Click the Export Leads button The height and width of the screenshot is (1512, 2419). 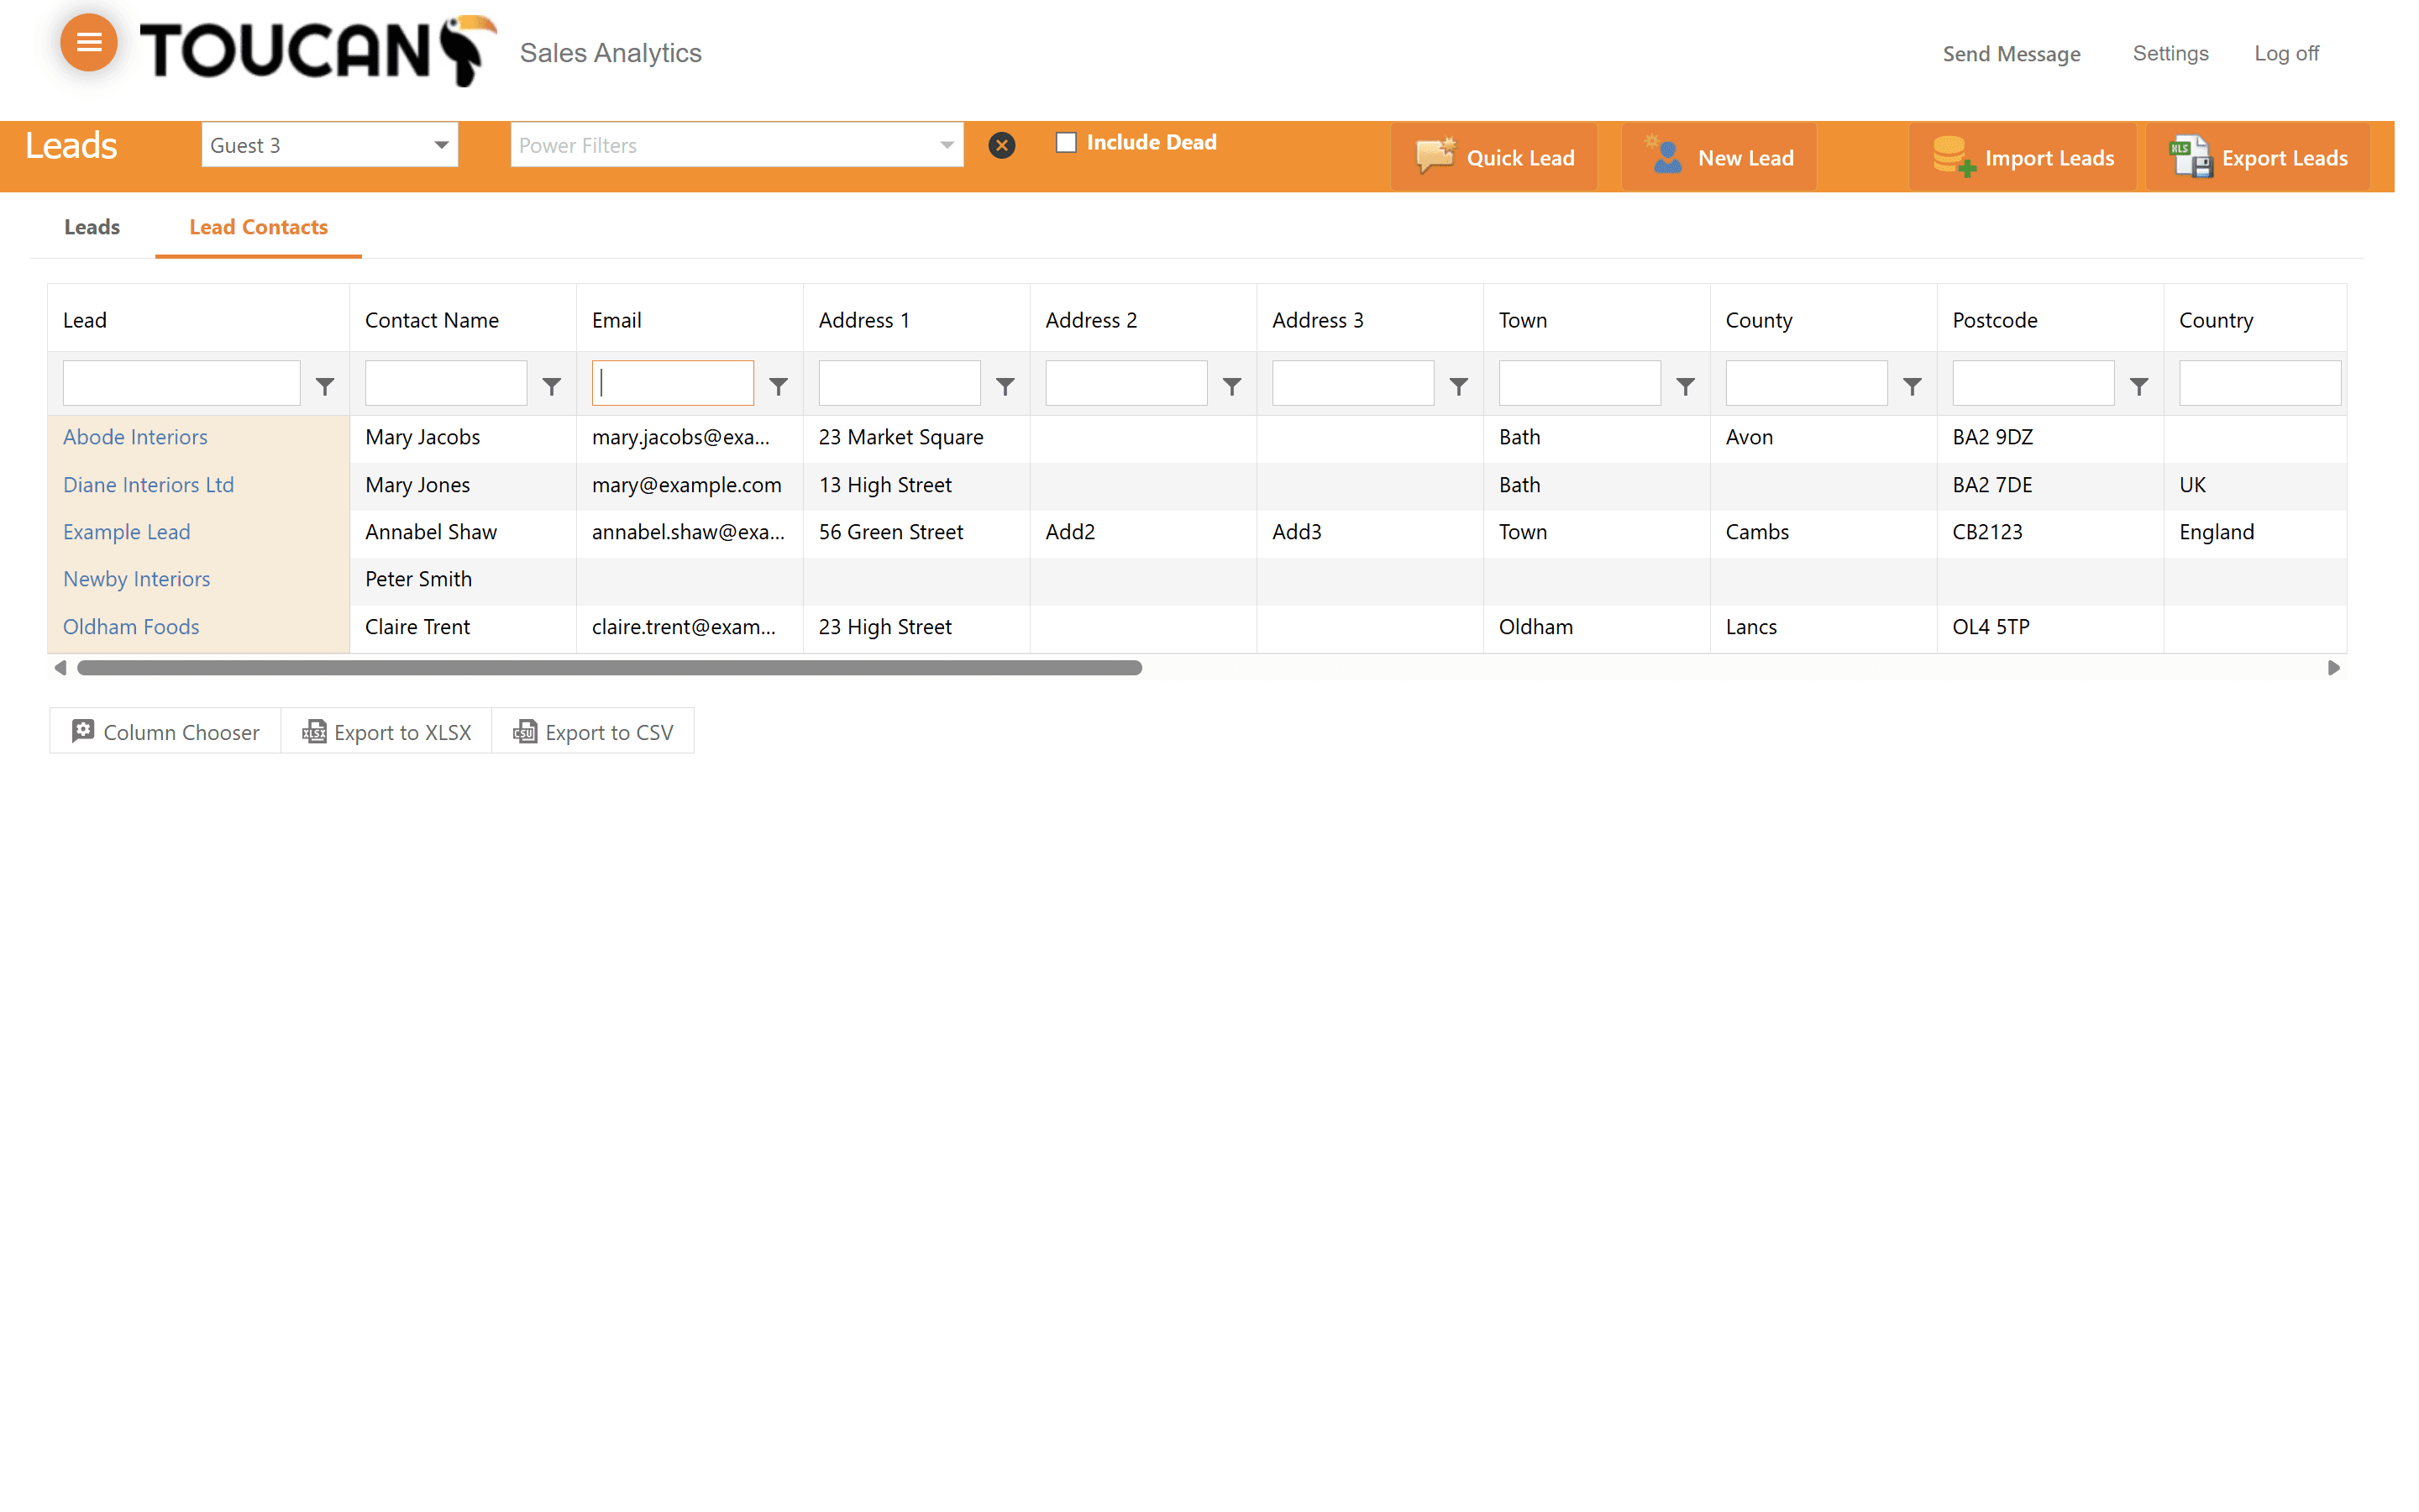[x=2258, y=157]
